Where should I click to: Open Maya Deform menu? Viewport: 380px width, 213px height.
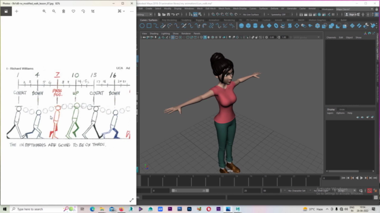pos(274,8)
